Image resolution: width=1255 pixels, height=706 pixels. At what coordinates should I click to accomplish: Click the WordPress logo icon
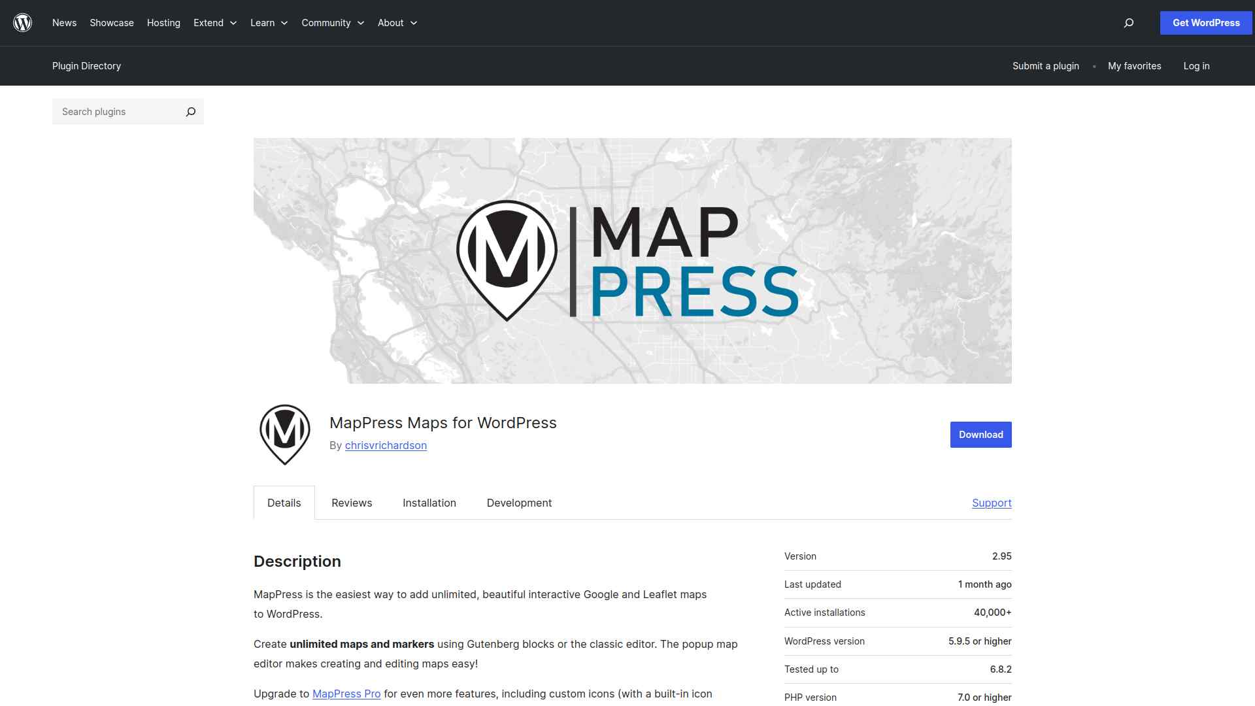[x=23, y=23]
